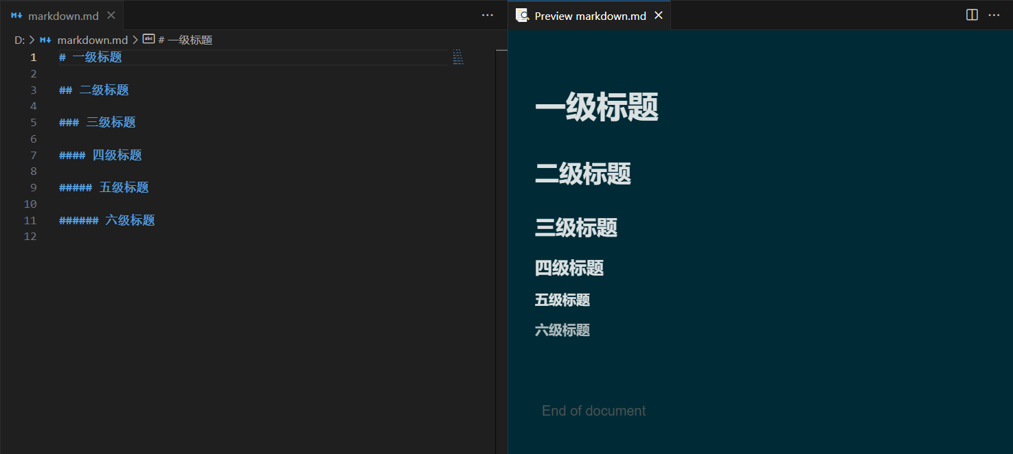
Task: Open More Actions in left editor group
Action: [487, 15]
